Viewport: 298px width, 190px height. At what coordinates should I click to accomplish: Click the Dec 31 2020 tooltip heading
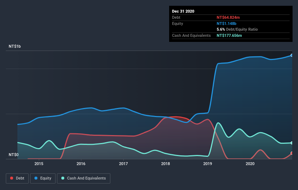tap(183, 11)
